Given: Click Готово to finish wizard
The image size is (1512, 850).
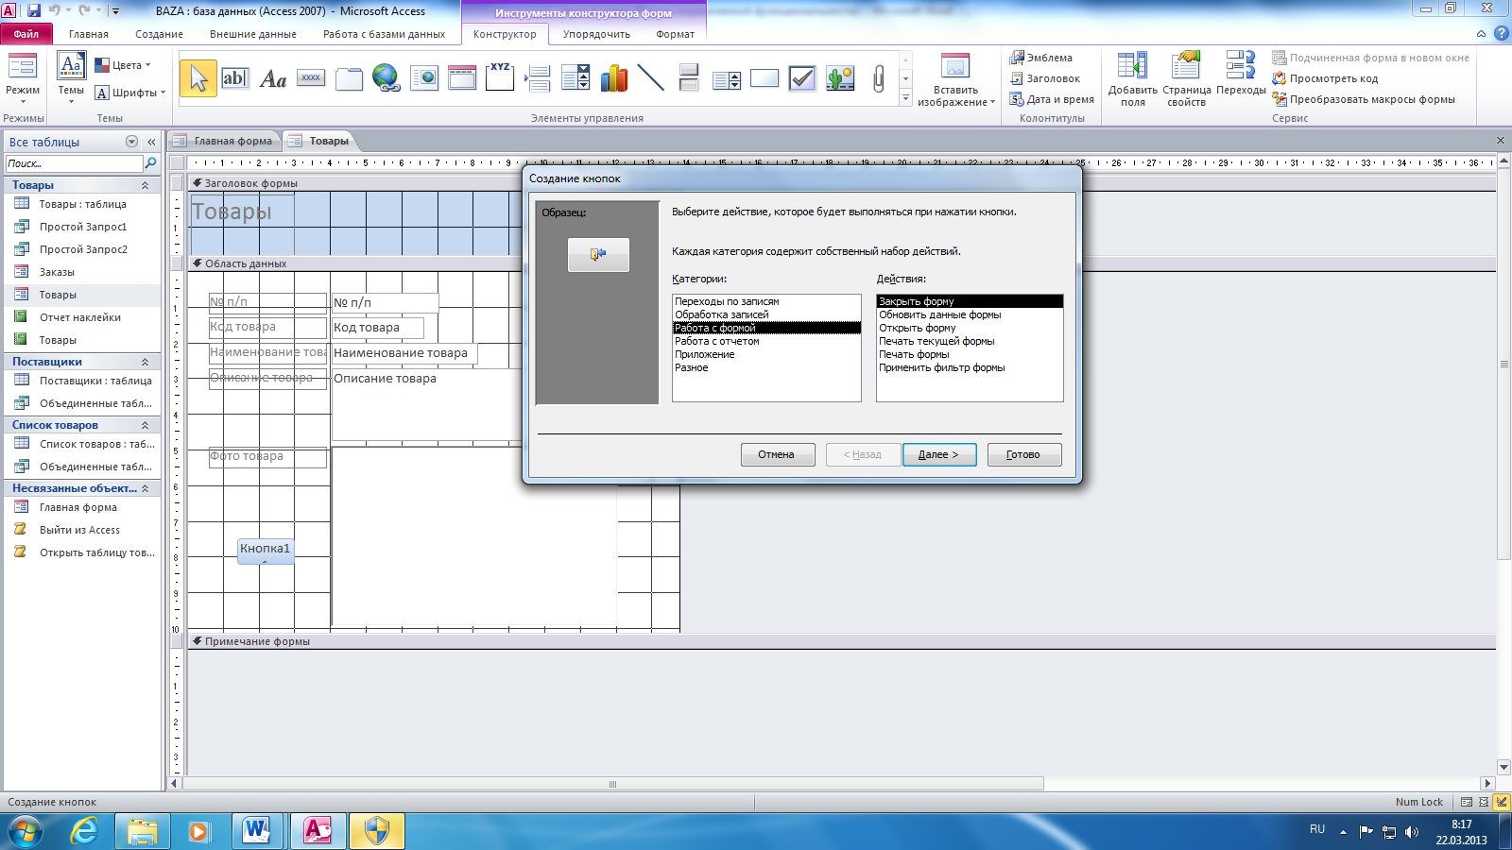Looking at the screenshot, I should [1023, 454].
